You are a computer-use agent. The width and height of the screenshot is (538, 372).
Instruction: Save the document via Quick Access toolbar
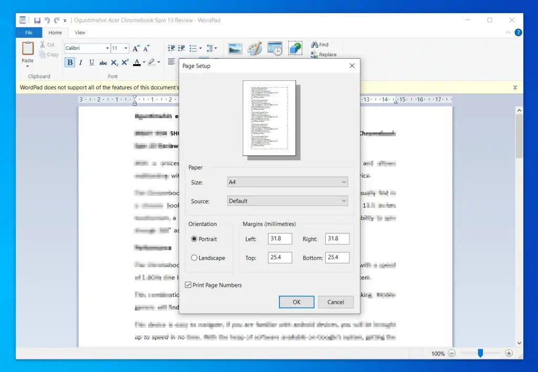click(x=37, y=20)
